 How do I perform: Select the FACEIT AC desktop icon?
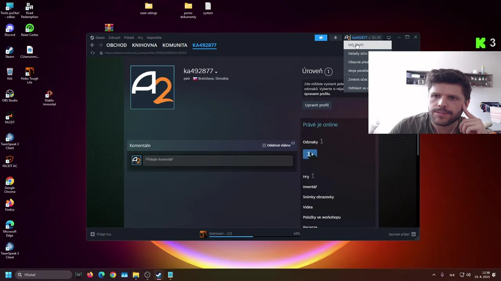[x=10, y=161]
